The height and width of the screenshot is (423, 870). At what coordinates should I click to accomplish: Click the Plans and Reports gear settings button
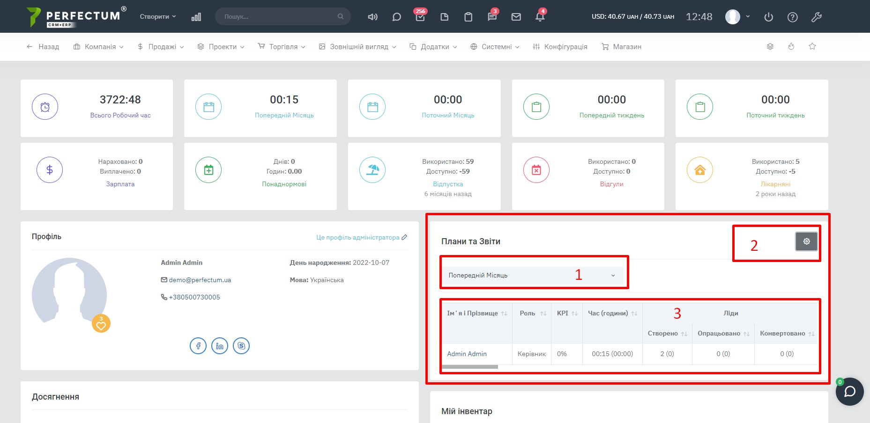(806, 241)
